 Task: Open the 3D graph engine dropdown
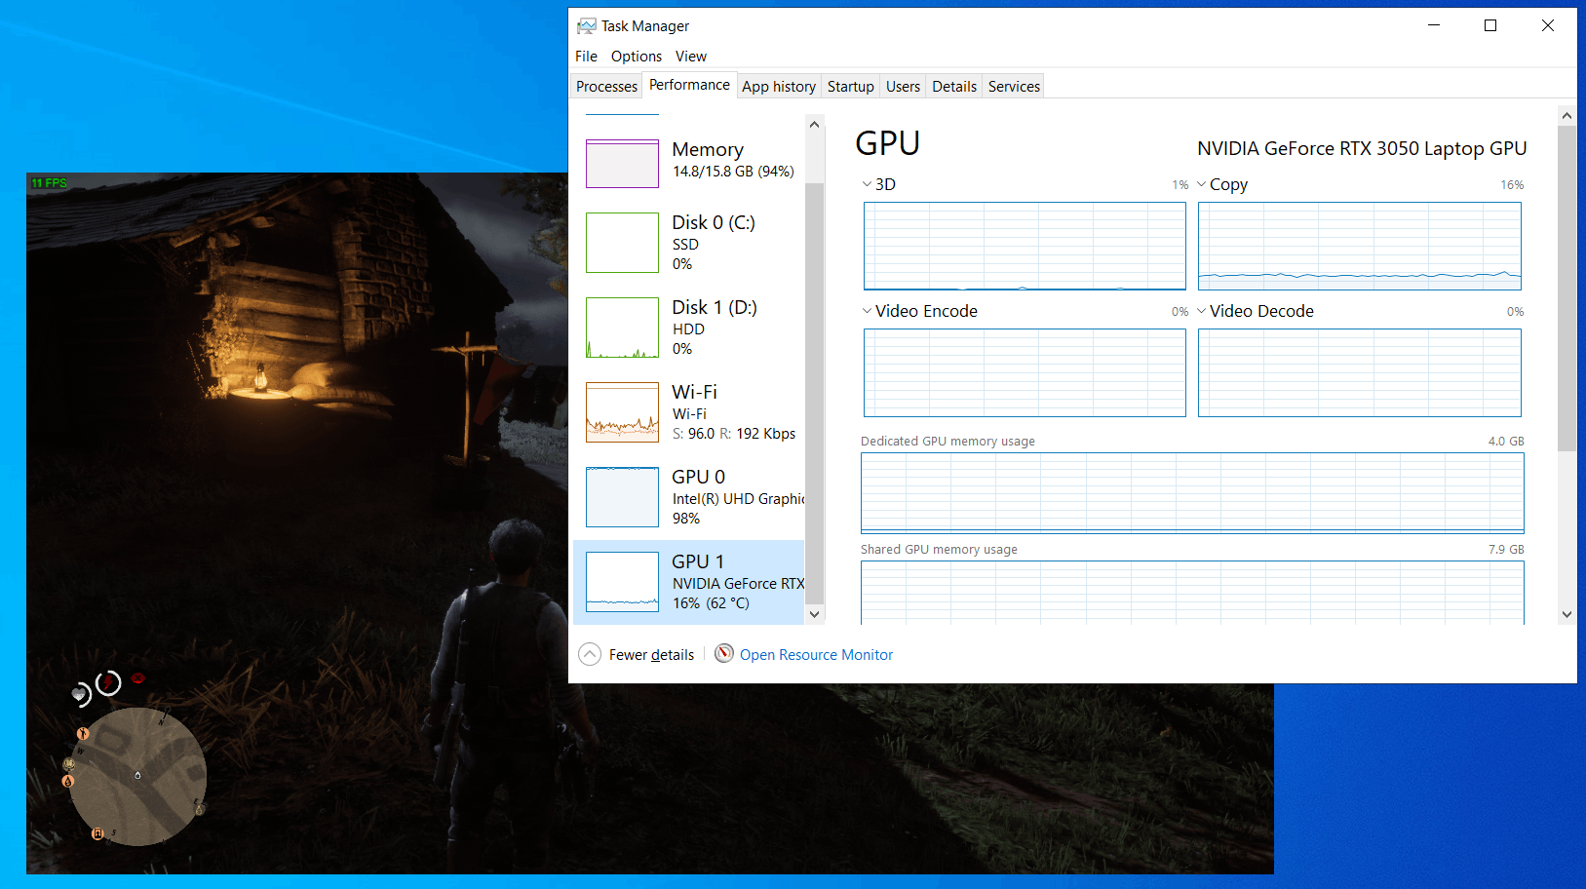click(x=867, y=184)
